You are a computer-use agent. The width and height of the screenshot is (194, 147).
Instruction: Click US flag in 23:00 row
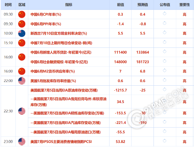tap(22, 141)
